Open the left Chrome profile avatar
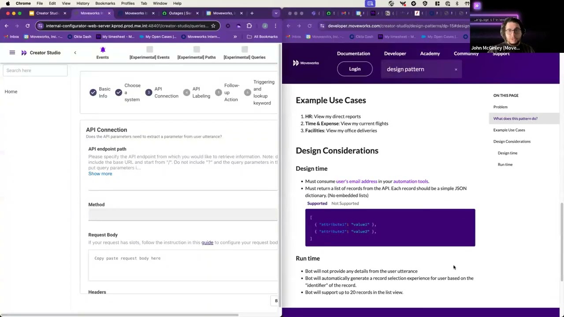The image size is (564, 317). pyautogui.click(x=265, y=26)
